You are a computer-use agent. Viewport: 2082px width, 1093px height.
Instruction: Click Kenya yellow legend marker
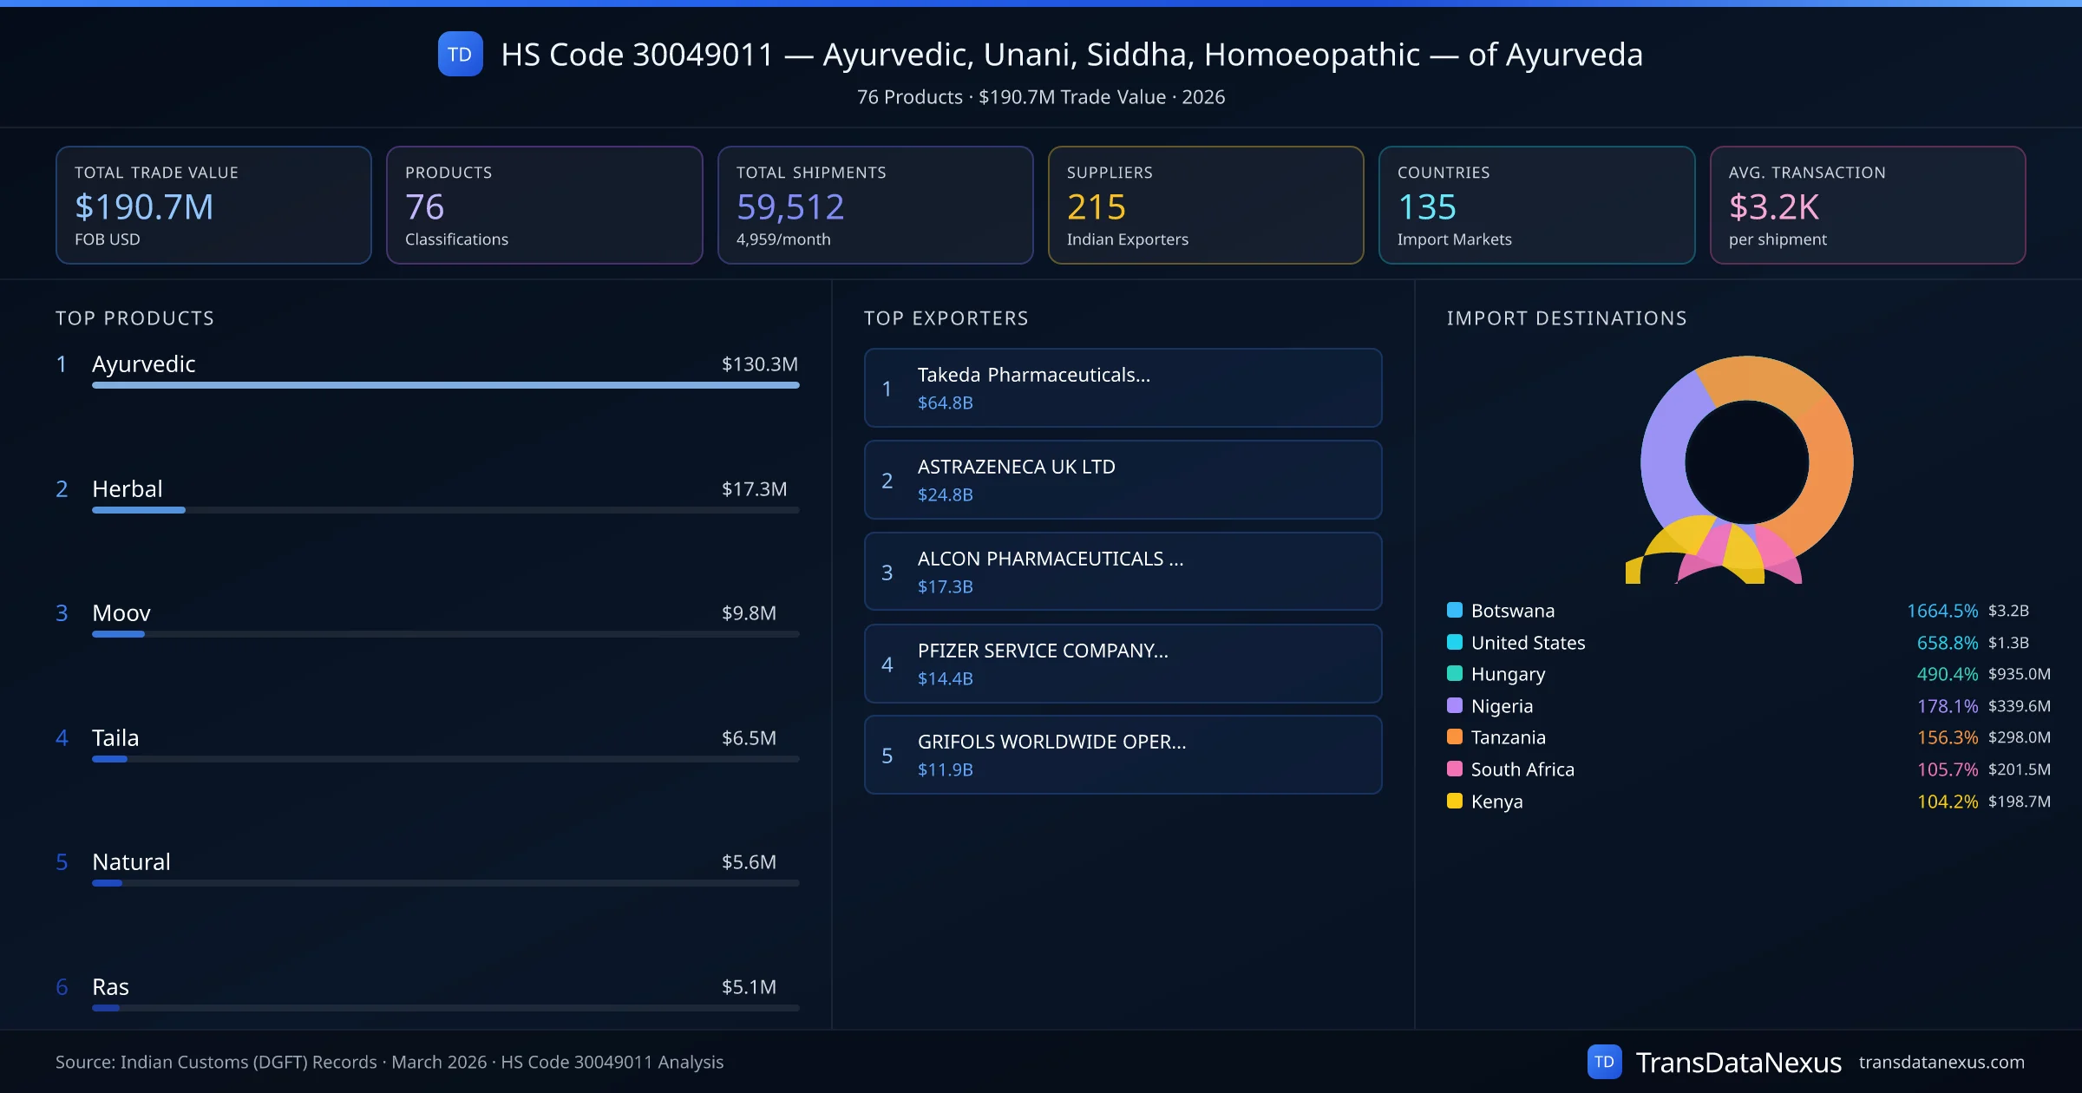click(x=1455, y=801)
